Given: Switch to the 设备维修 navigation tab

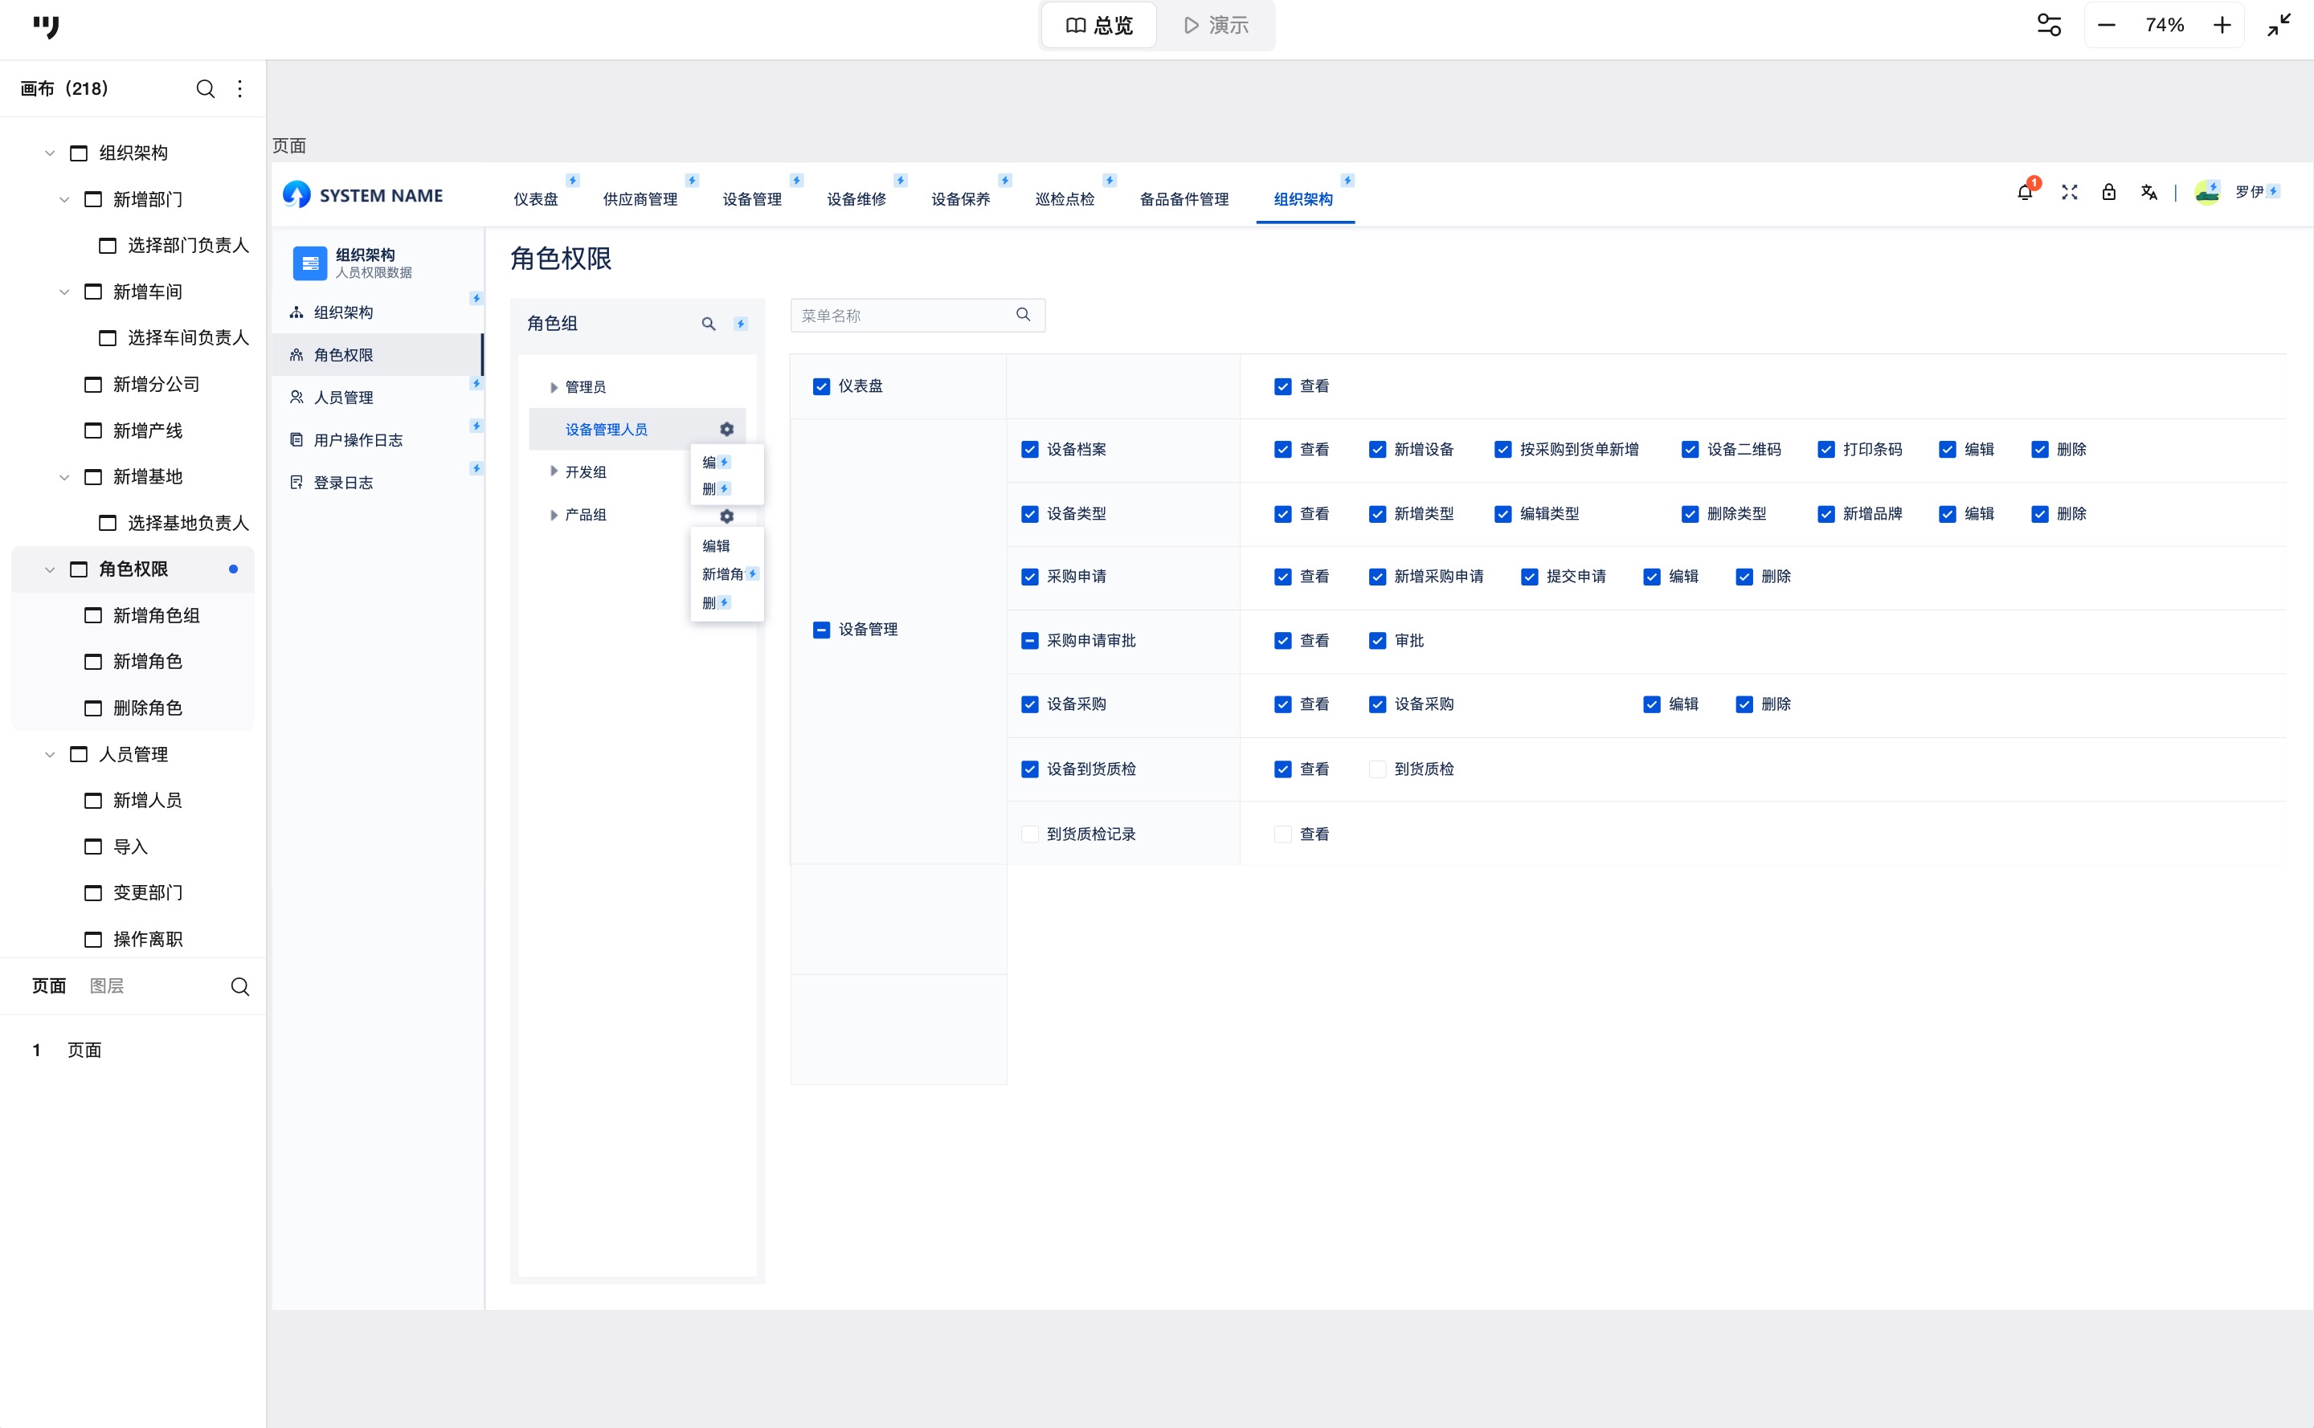Looking at the screenshot, I should point(856,199).
